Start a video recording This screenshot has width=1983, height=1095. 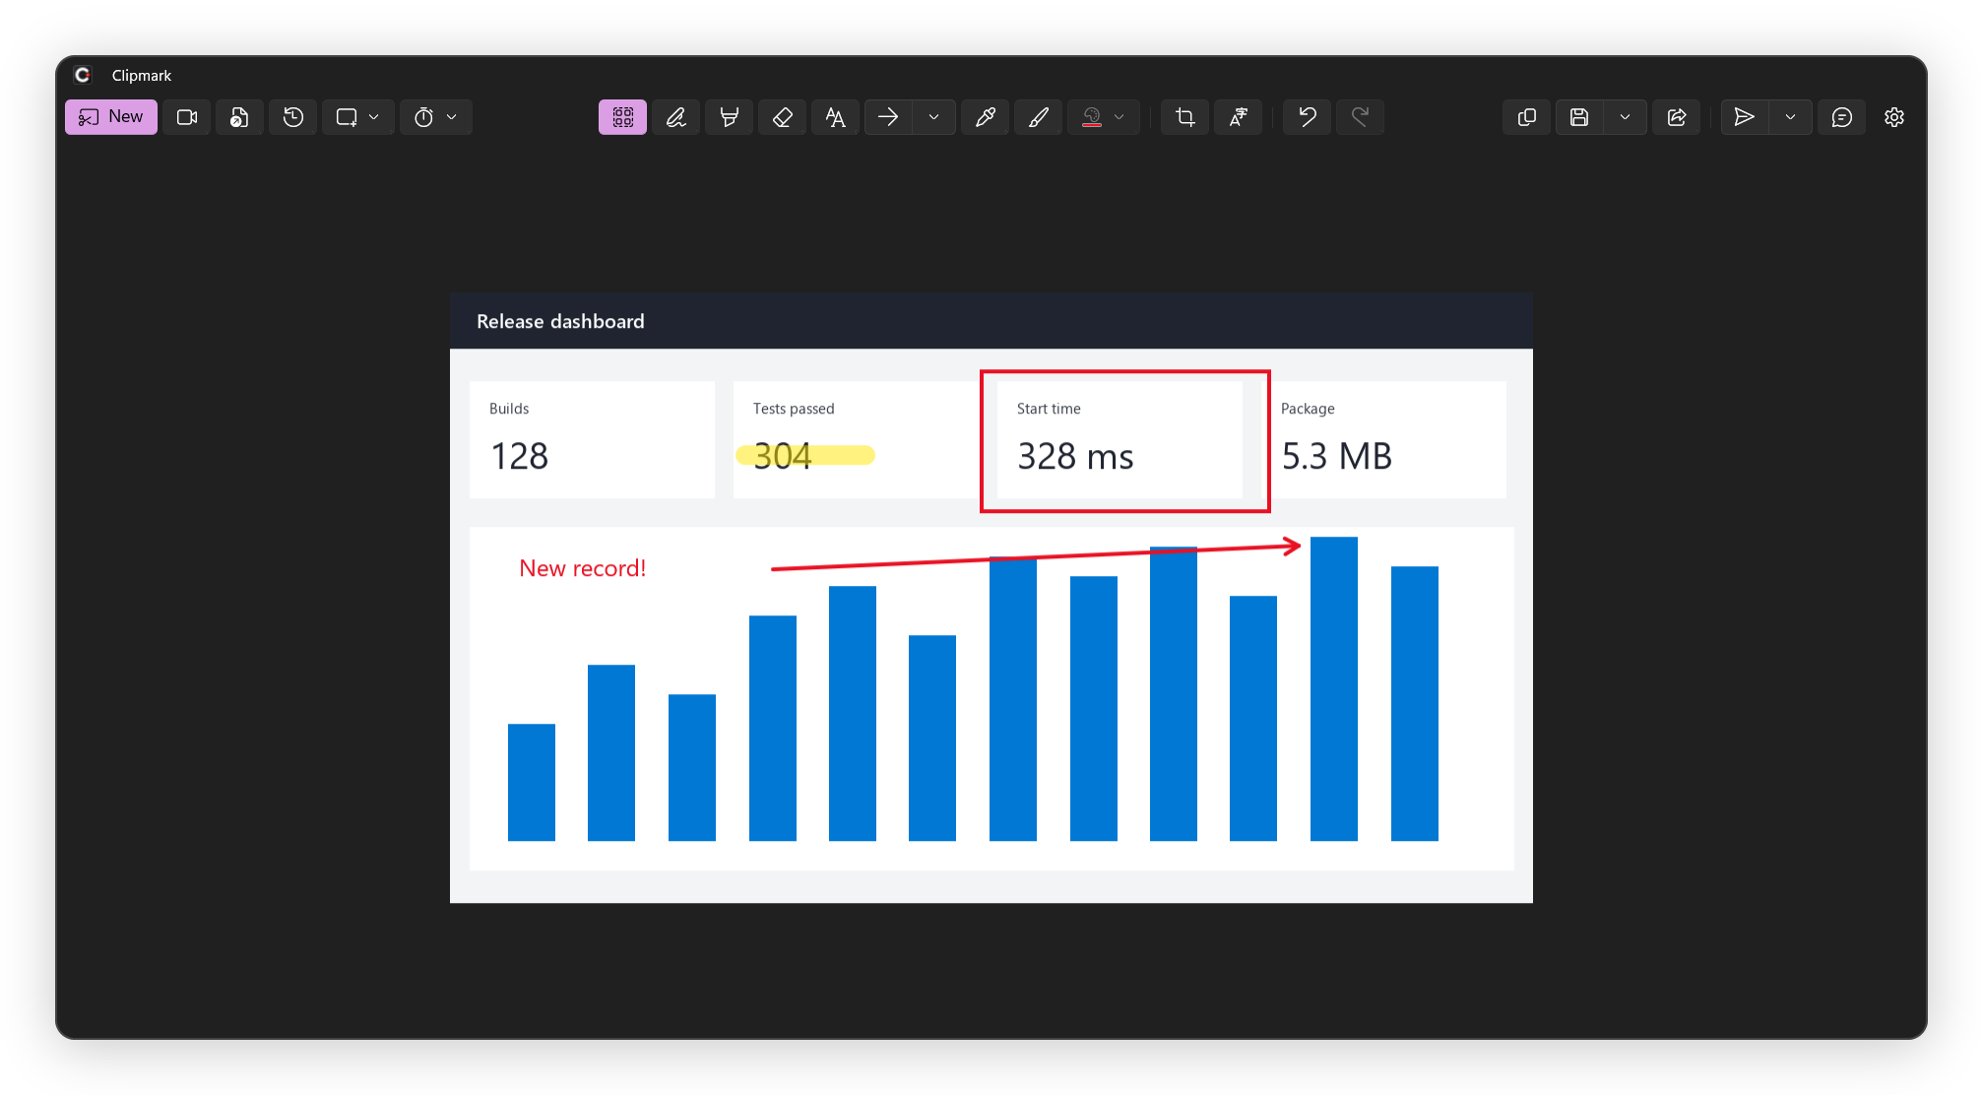(187, 117)
